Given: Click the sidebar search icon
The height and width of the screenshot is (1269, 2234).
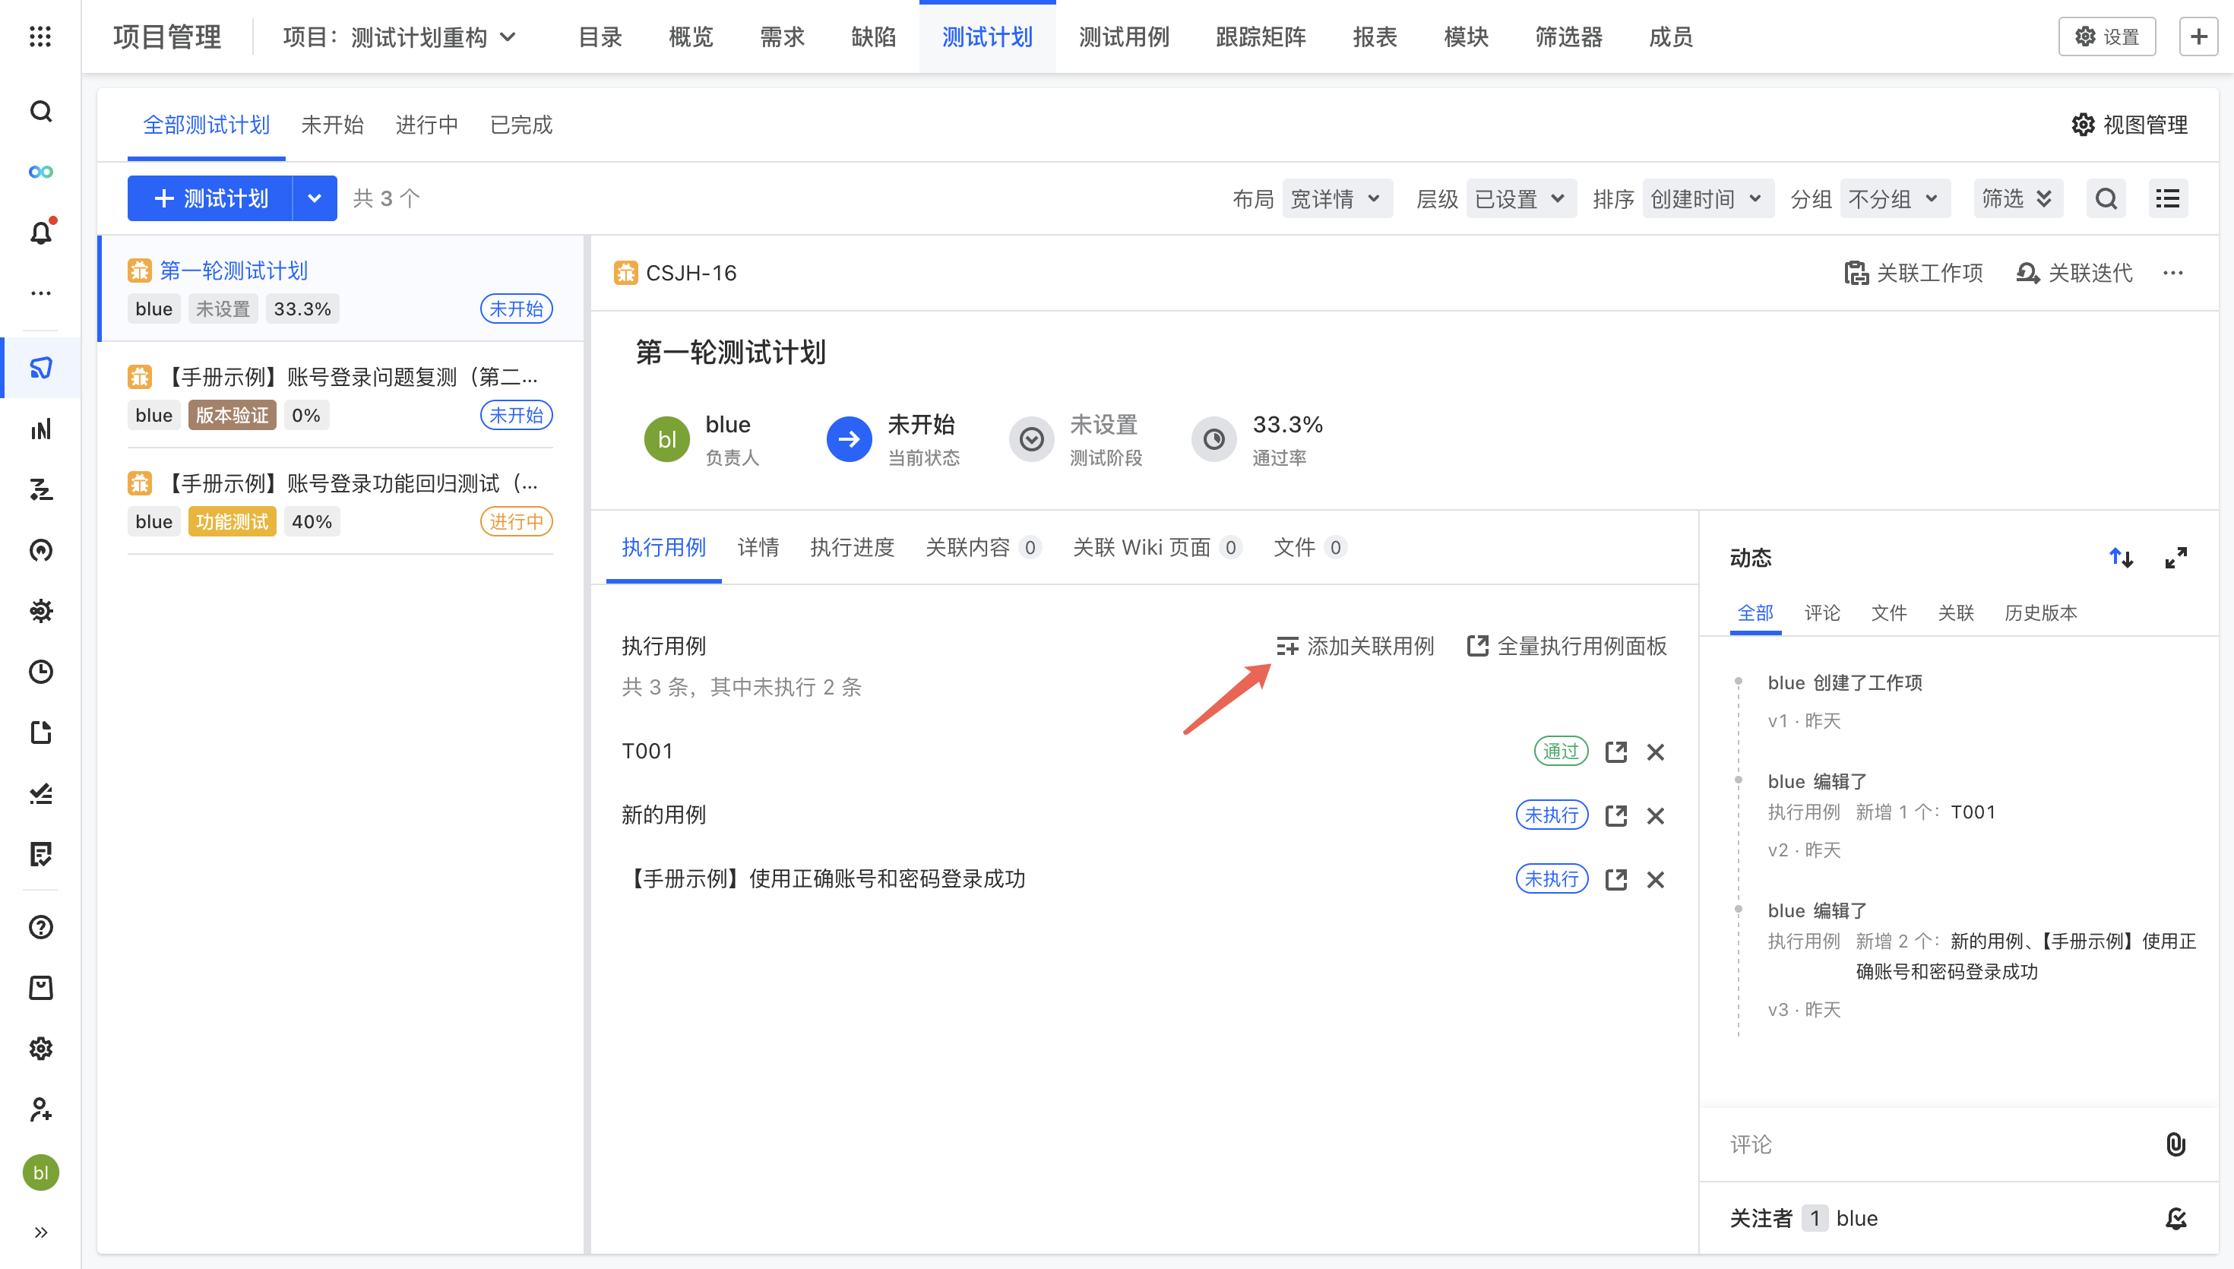Looking at the screenshot, I should click(x=40, y=112).
